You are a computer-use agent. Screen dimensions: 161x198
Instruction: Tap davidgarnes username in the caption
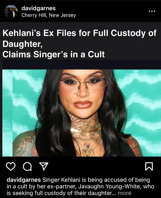click(x=23, y=180)
